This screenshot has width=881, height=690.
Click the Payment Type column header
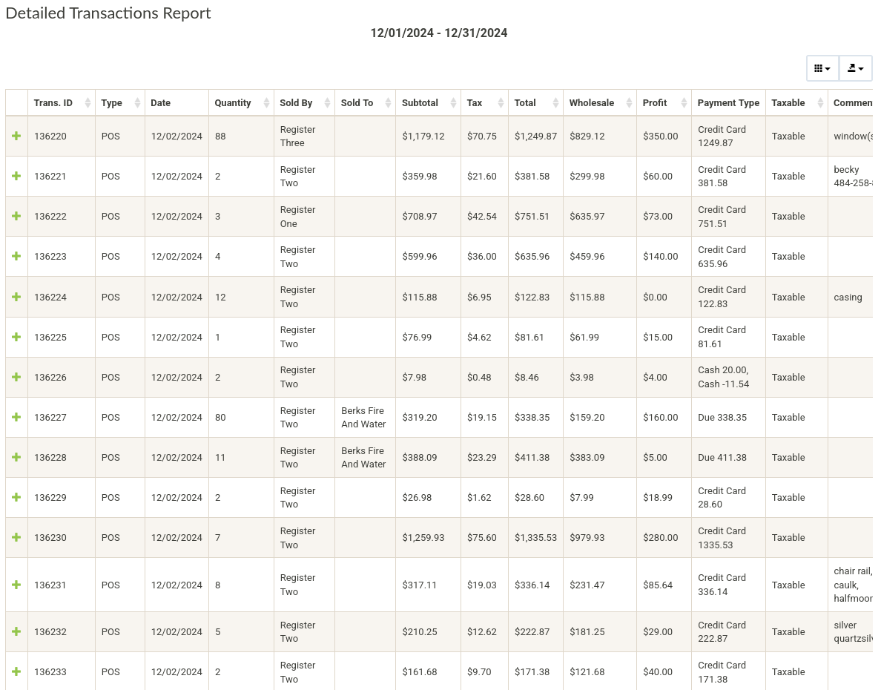click(x=728, y=103)
